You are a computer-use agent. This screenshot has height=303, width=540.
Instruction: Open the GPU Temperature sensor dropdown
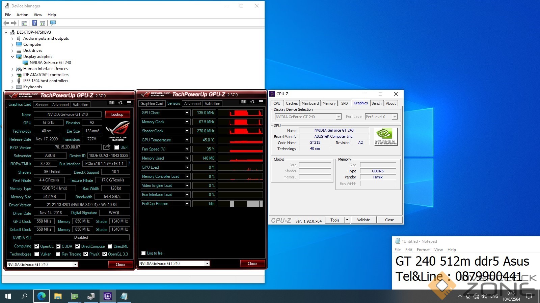pos(187,140)
